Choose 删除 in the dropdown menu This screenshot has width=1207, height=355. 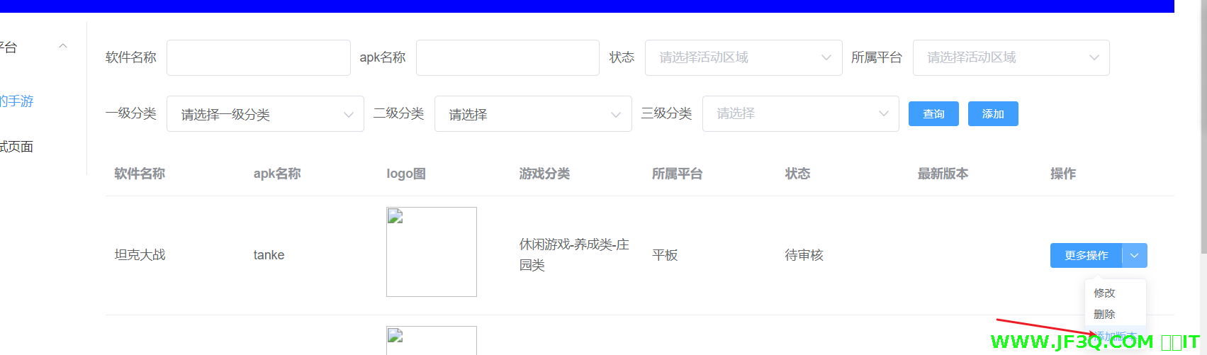pos(1104,314)
